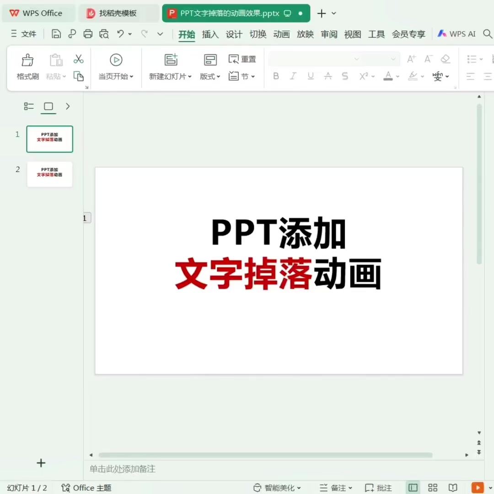
Task: Open reading view icon in status bar
Action: pos(452,488)
